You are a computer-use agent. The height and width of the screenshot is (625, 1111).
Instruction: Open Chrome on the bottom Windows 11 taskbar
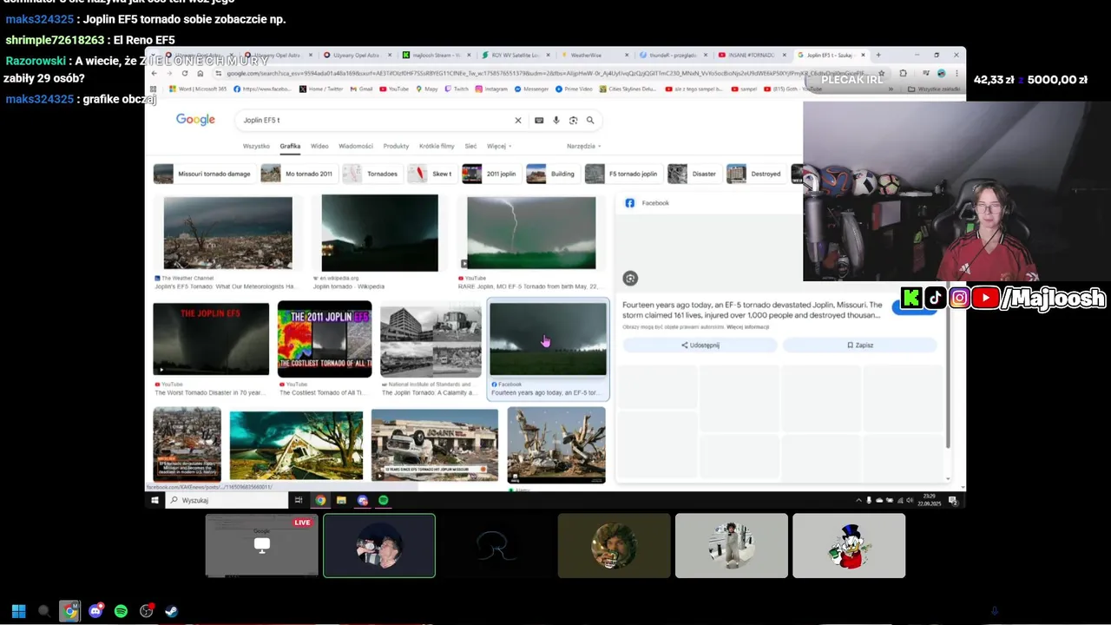point(70,611)
